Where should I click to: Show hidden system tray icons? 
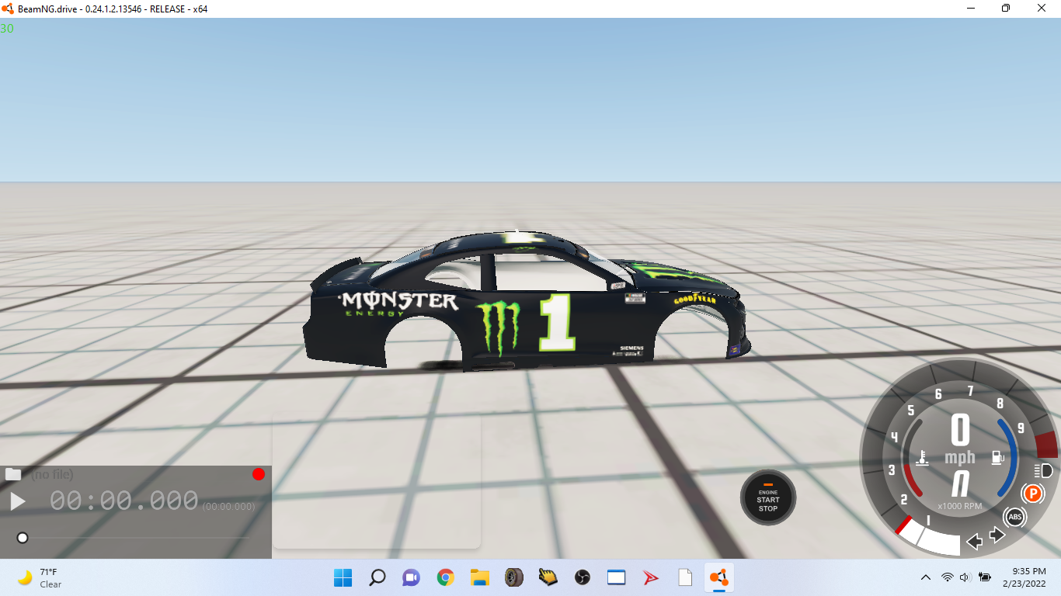pos(926,577)
